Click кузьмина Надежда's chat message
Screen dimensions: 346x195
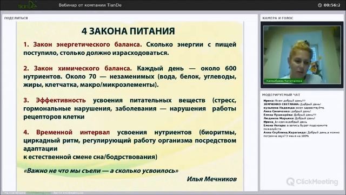coord(294,108)
